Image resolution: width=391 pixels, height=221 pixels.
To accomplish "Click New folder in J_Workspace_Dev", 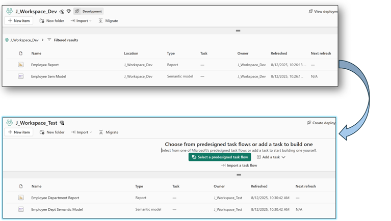I will tap(52, 21).
